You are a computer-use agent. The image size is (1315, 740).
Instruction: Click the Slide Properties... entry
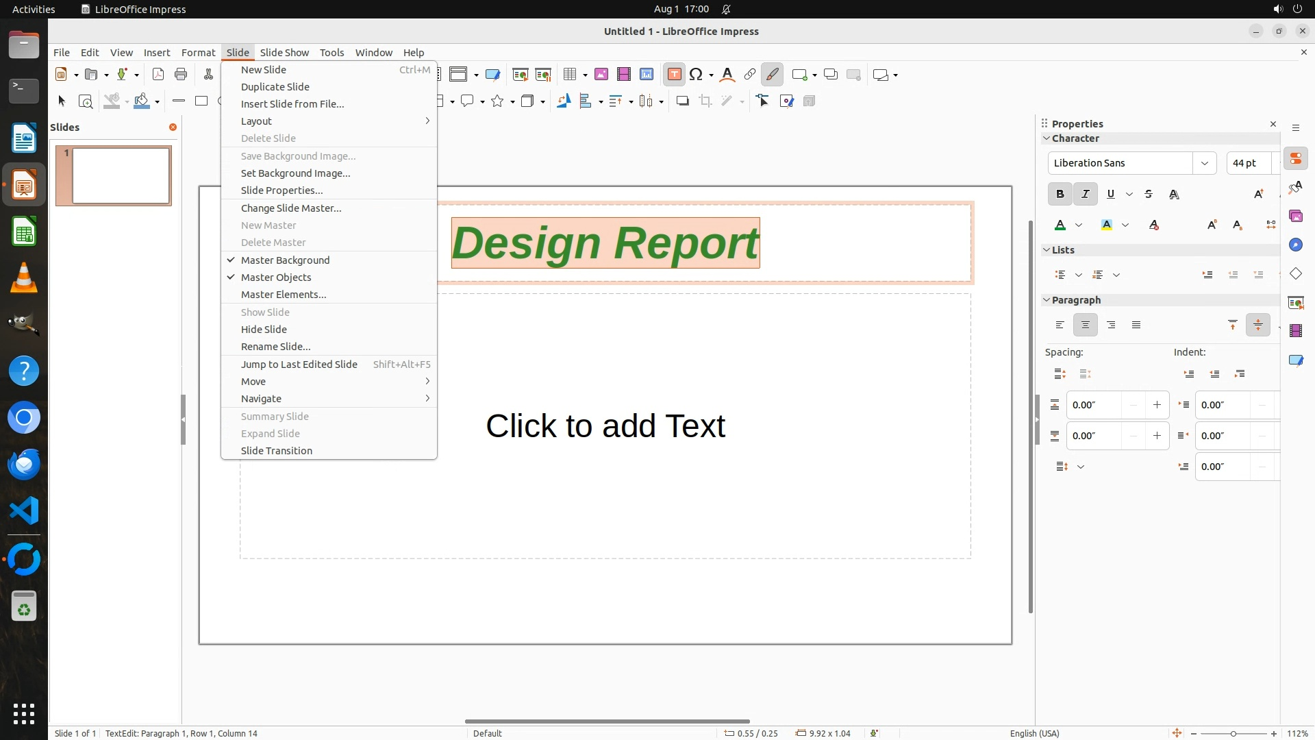pyautogui.click(x=281, y=190)
